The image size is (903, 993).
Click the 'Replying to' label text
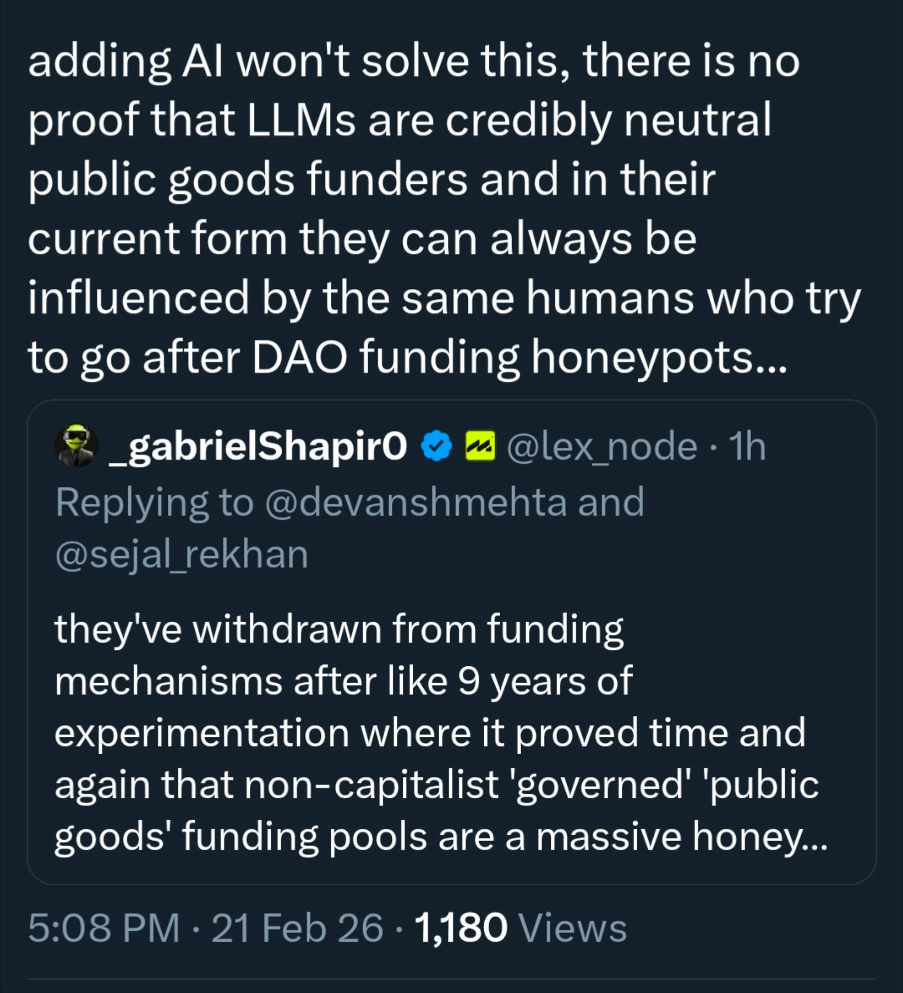pyautogui.click(x=154, y=502)
